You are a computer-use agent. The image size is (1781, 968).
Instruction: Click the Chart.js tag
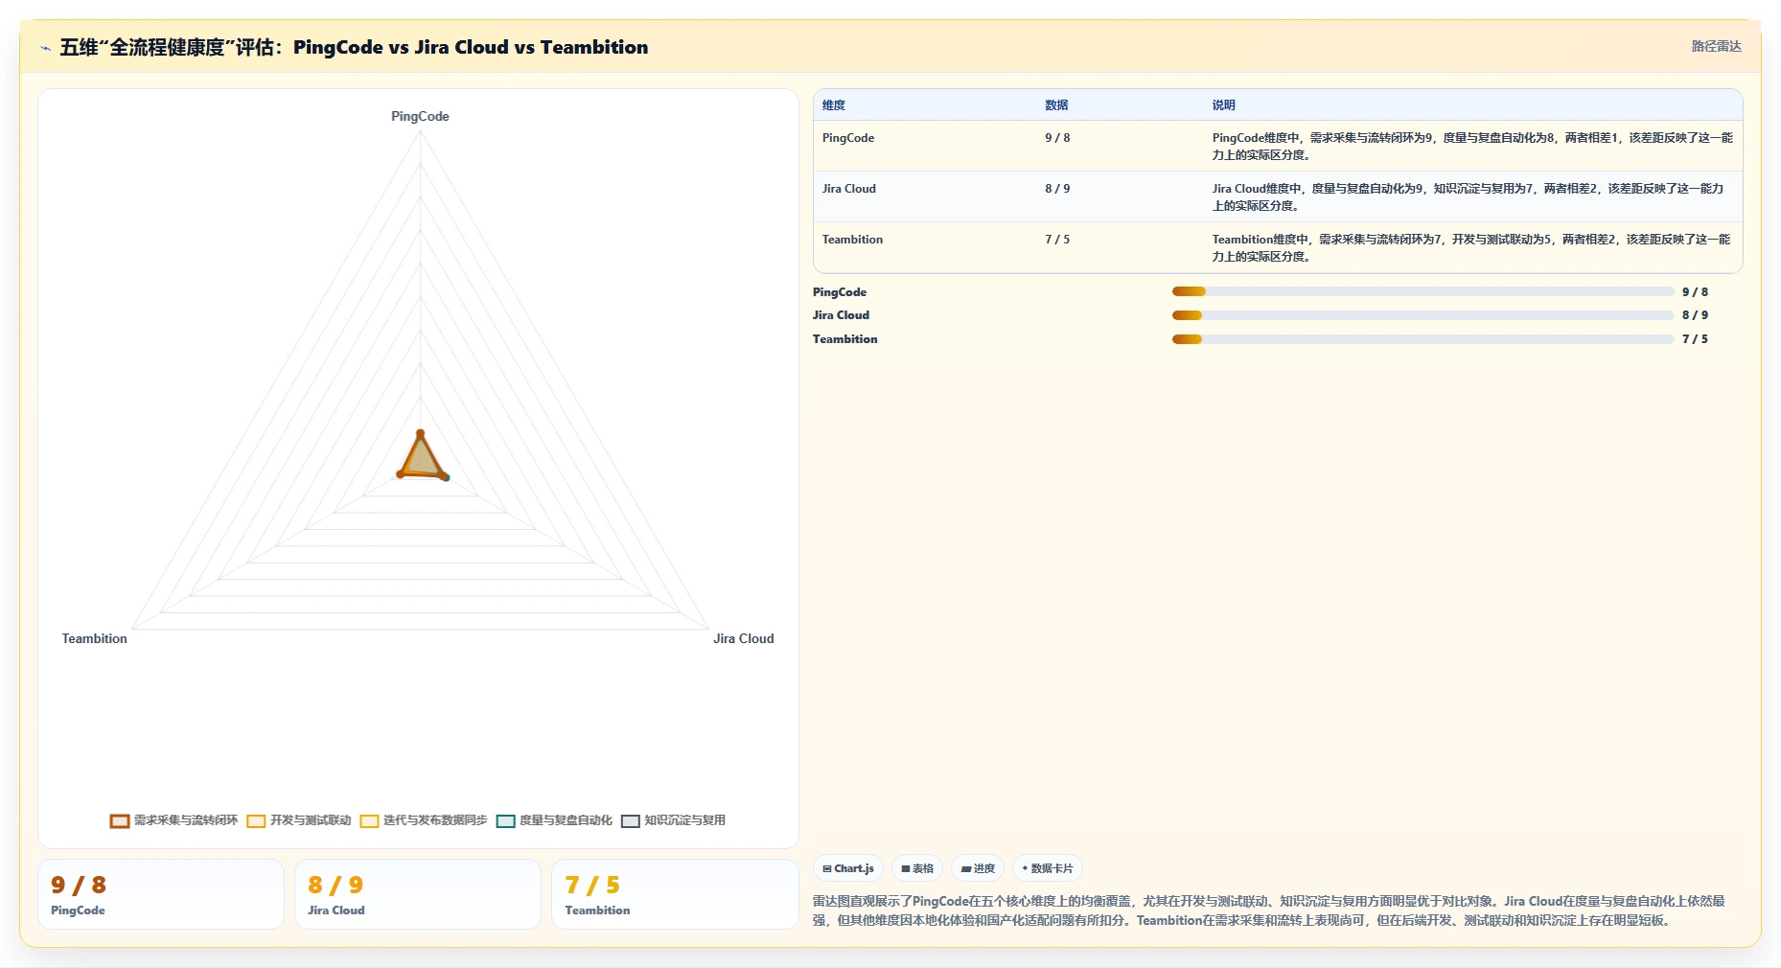pos(848,868)
